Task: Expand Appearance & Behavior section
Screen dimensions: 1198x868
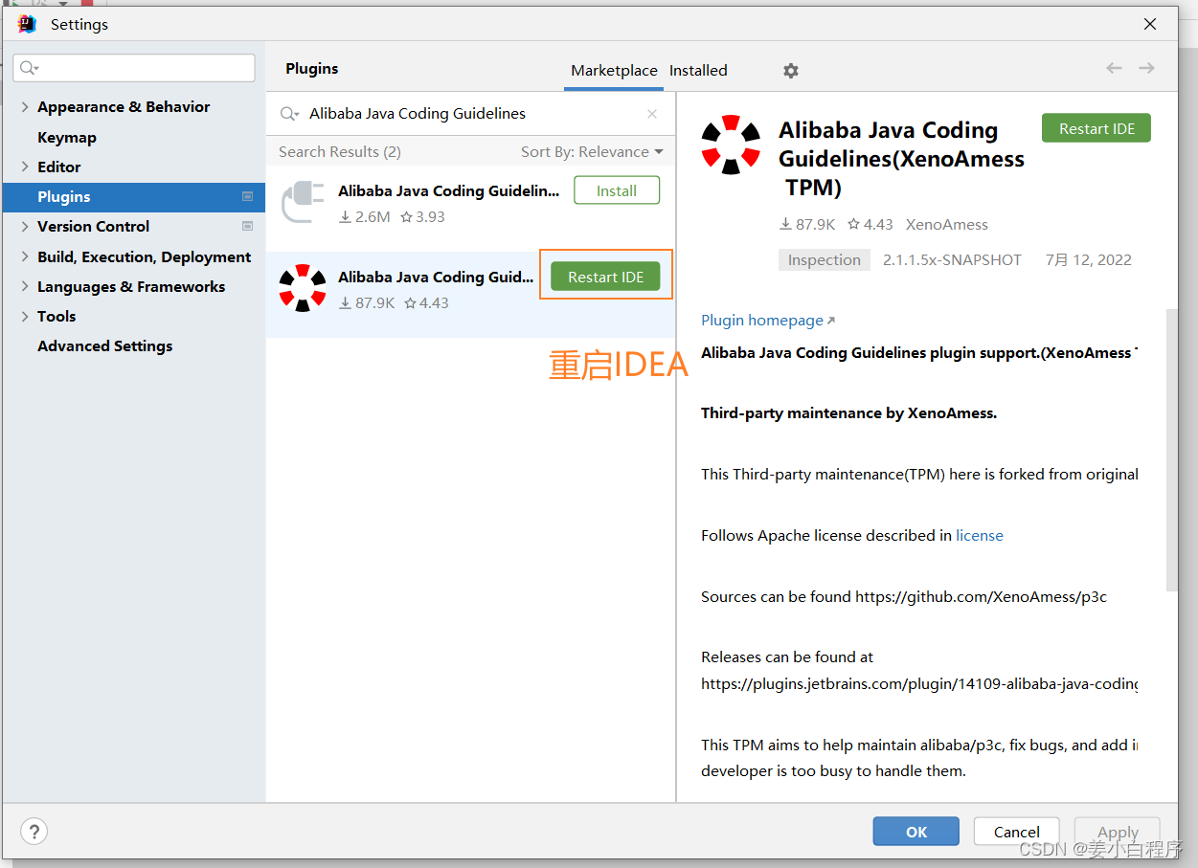Action: click(25, 107)
